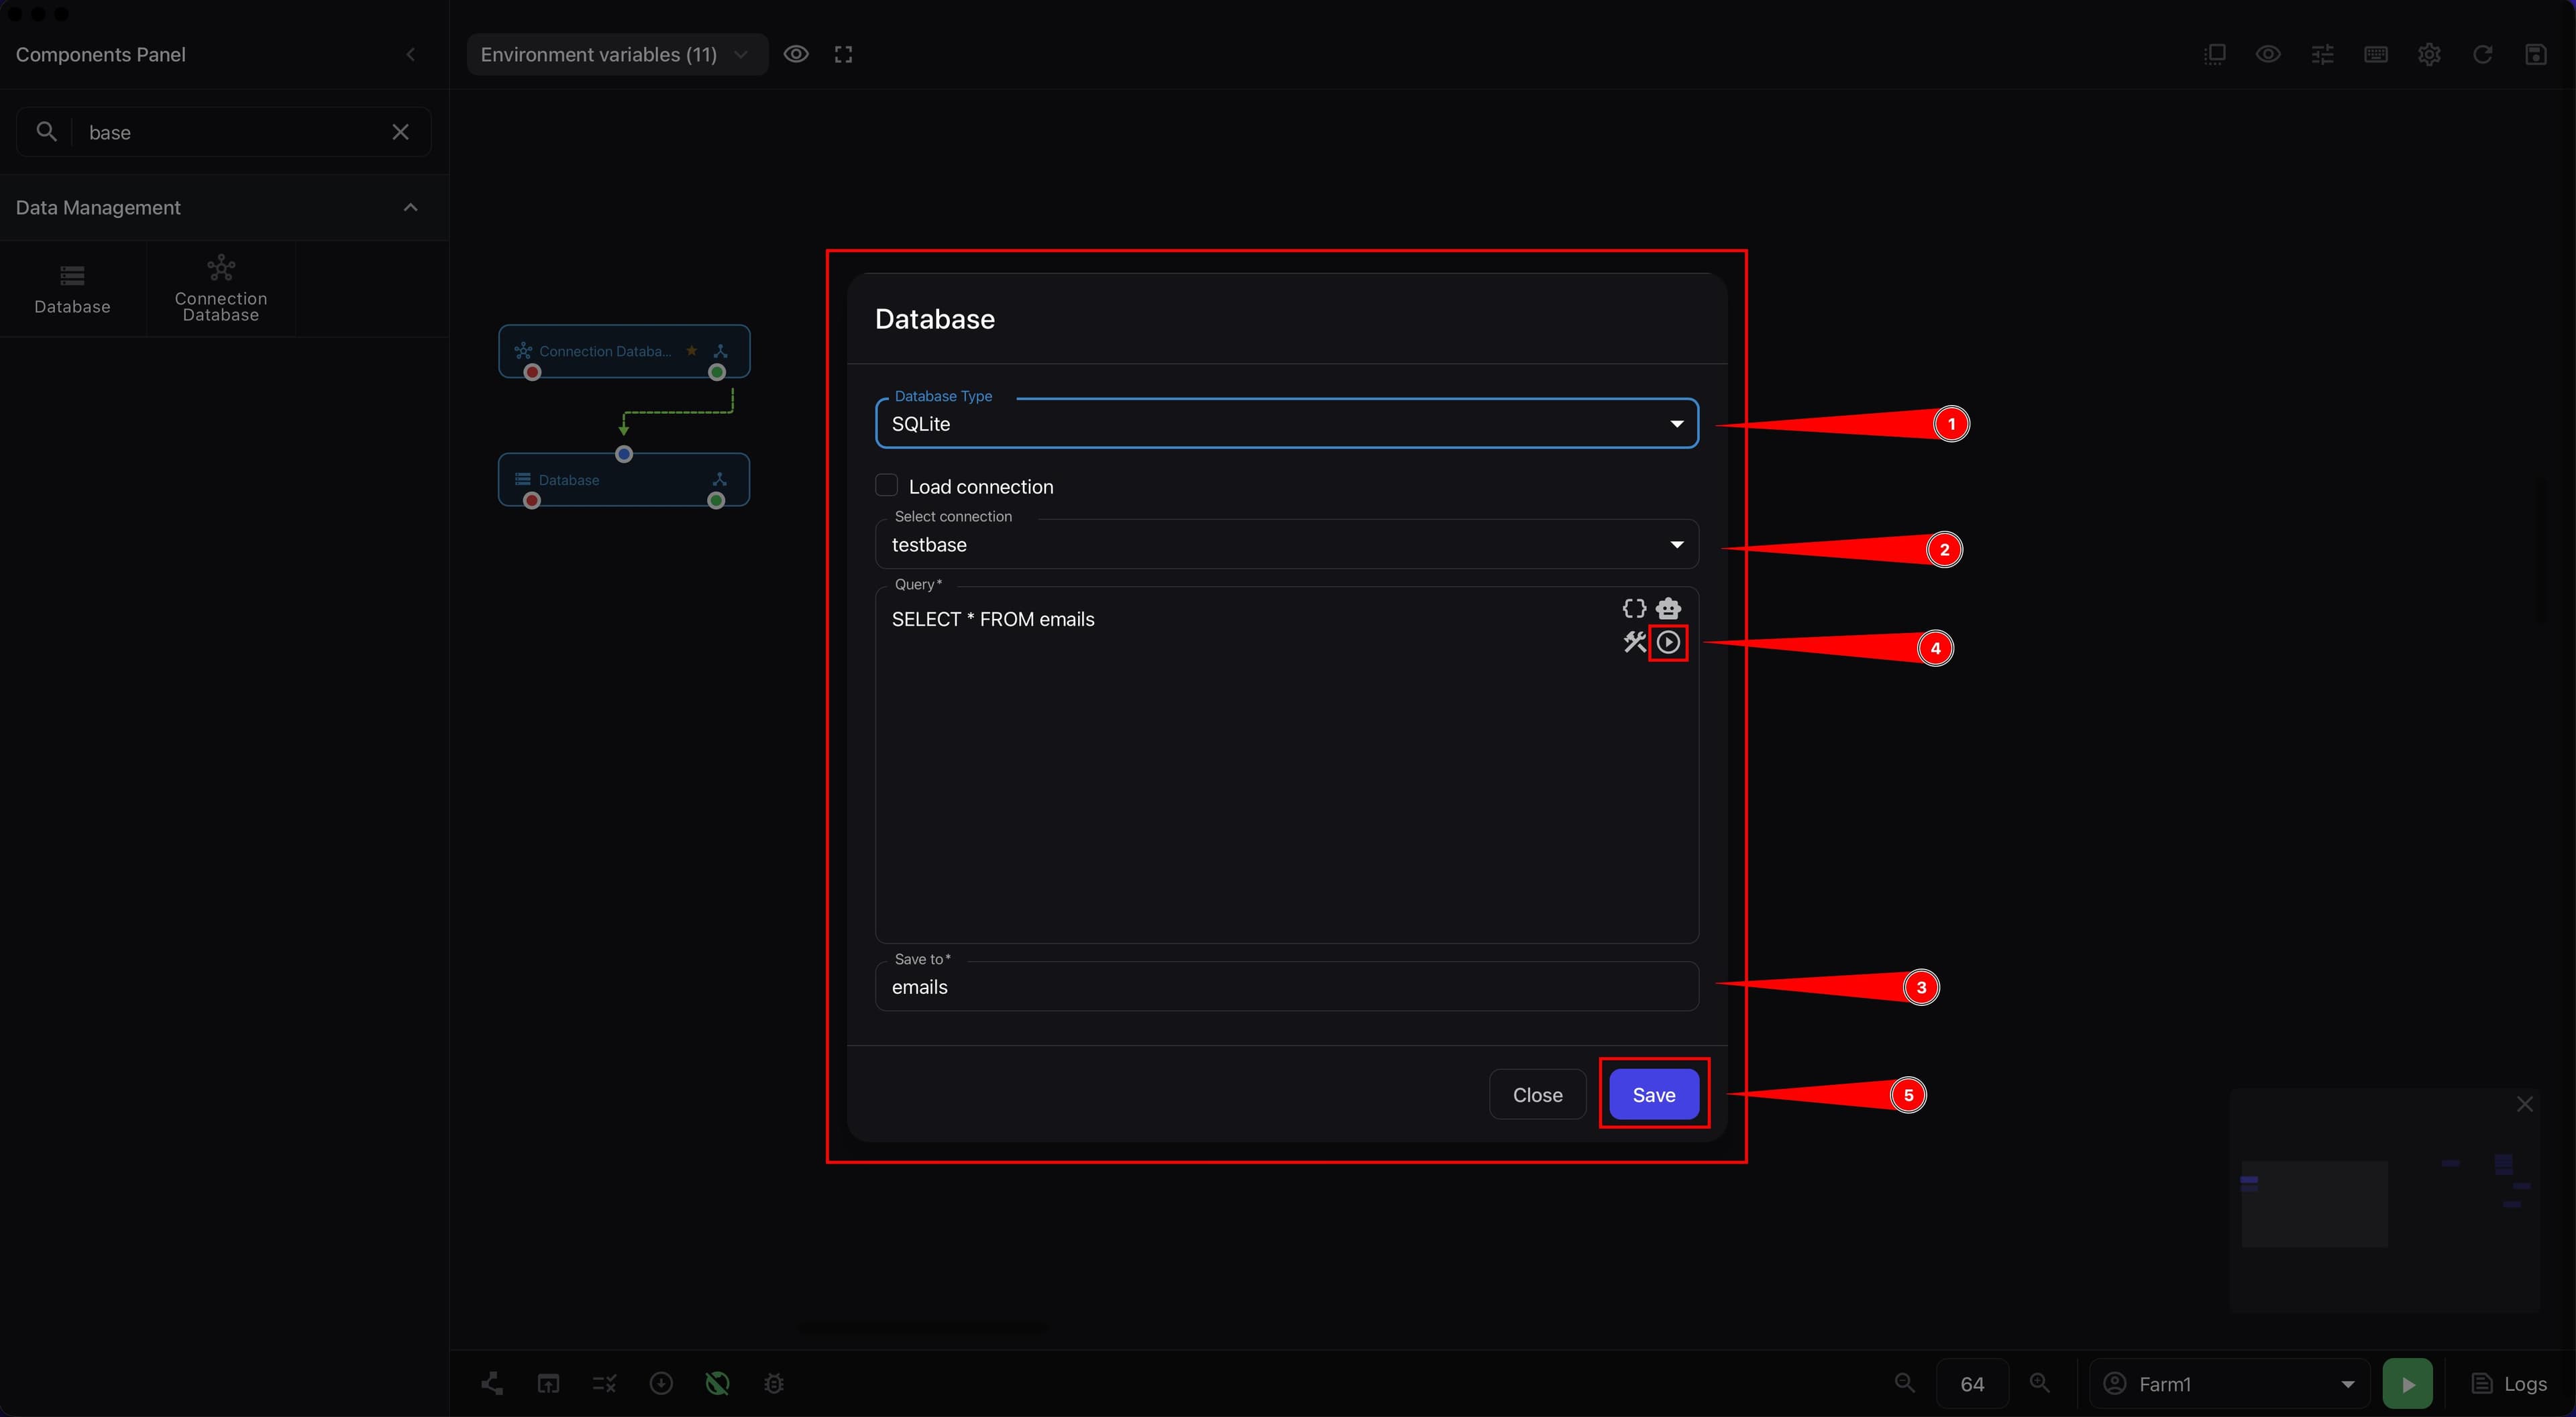The height and width of the screenshot is (1417, 2576).
Task: Click the Close button in the dialog
Action: click(x=1537, y=1095)
